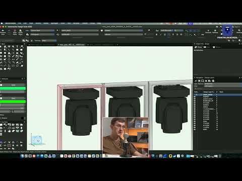Viewport: 242px width, 181px height.
Task: Open the Design Layers tab icon in Navigation
Action: point(199,81)
